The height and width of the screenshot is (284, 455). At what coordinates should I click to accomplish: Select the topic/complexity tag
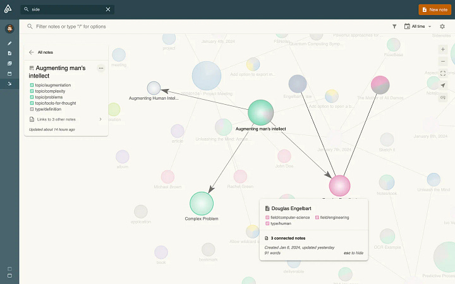point(47,91)
